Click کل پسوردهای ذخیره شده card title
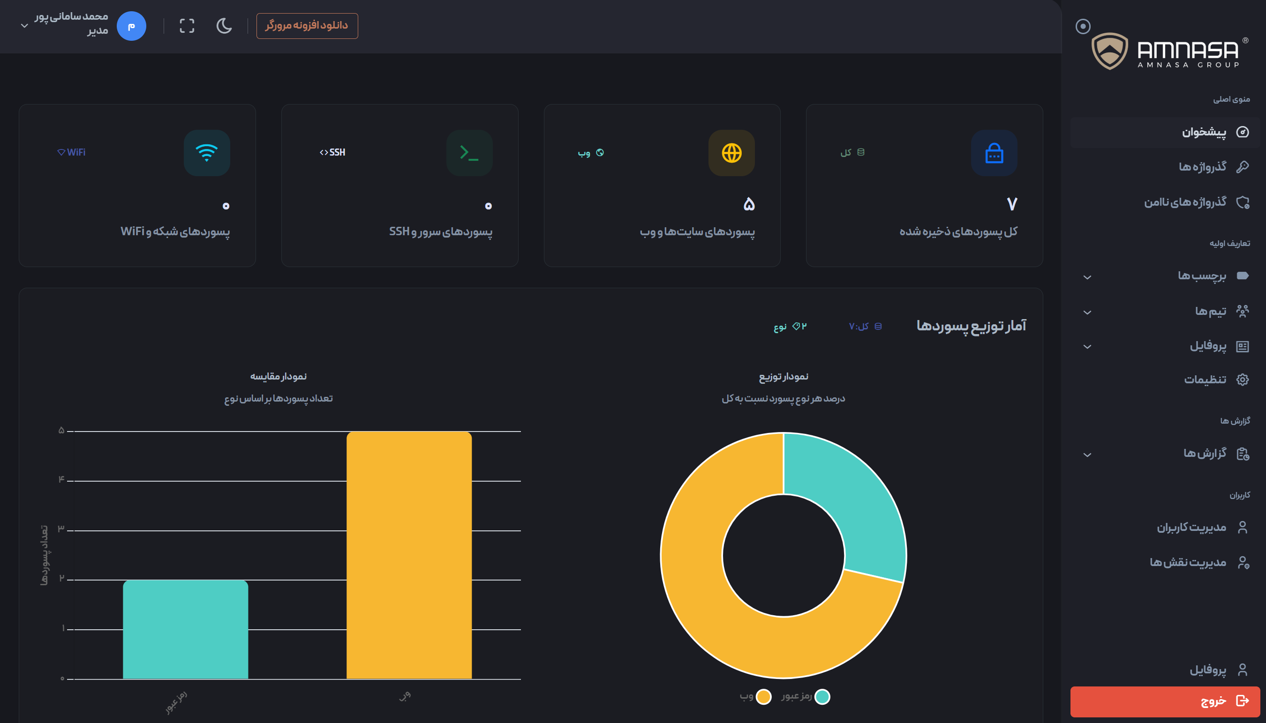The width and height of the screenshot is (1266, 723). click(x=958, y=232)
